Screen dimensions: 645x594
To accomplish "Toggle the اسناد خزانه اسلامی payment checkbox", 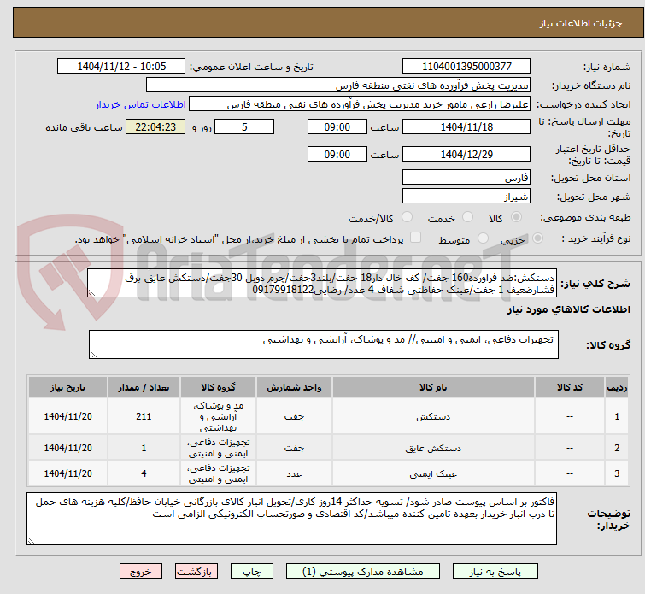I will [x=415, y=238].
